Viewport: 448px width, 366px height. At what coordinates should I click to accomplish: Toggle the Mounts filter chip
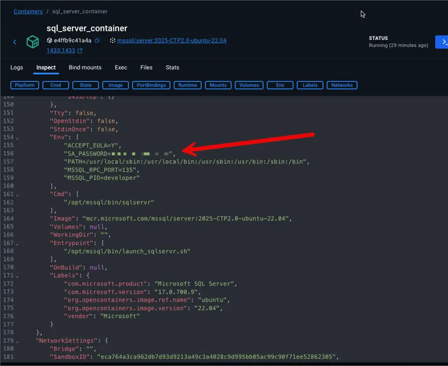coord(218,85)
